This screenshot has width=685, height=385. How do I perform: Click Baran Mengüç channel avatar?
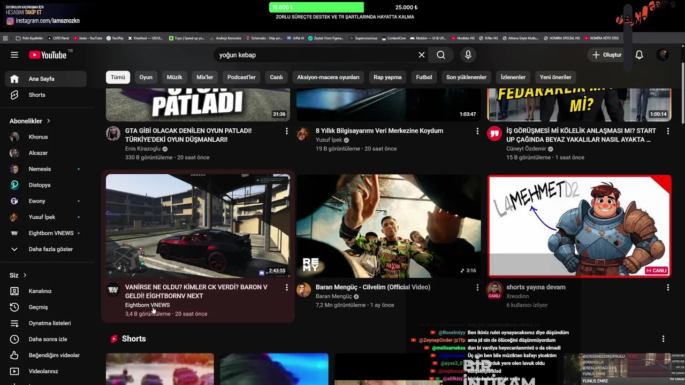[x=303, y=290]
